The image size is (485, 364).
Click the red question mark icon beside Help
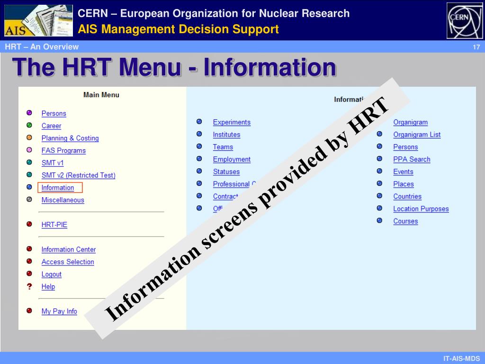click(29, 286)
